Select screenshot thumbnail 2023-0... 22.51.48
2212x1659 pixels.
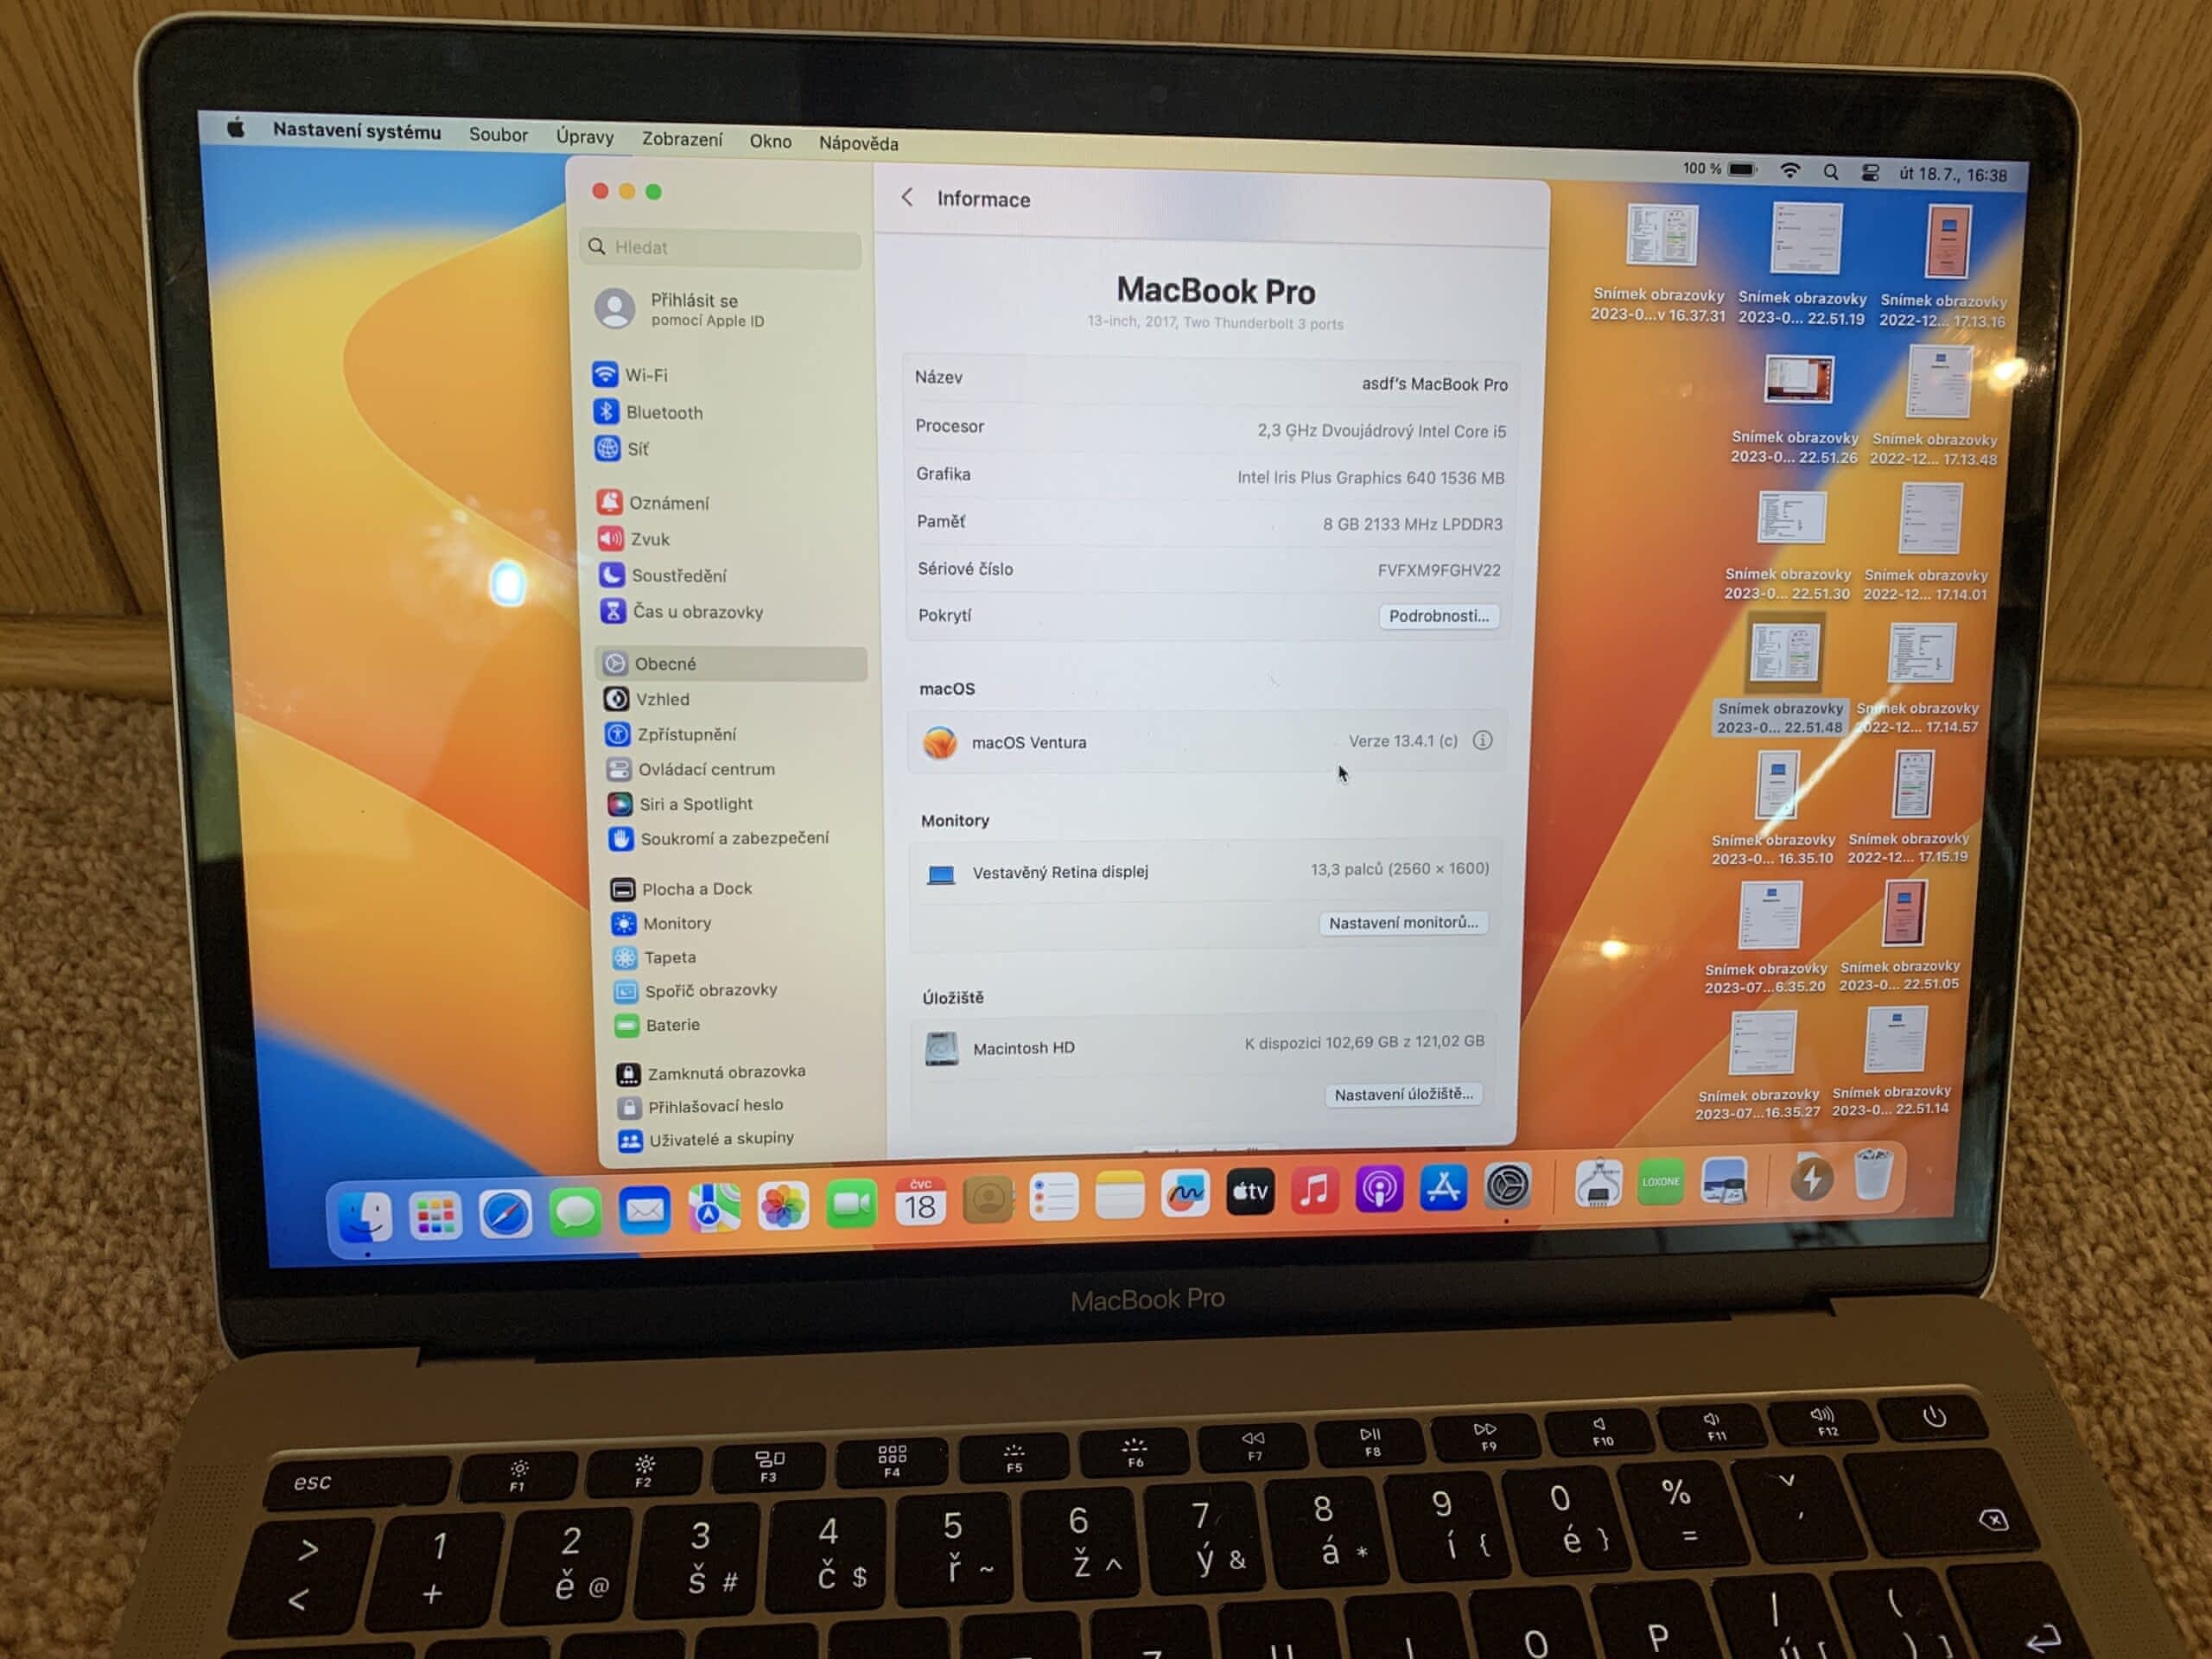point(1784,654)
